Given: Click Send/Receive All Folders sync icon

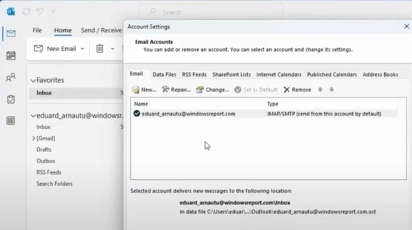Looking at the screenshot, I should click(26, 12).
